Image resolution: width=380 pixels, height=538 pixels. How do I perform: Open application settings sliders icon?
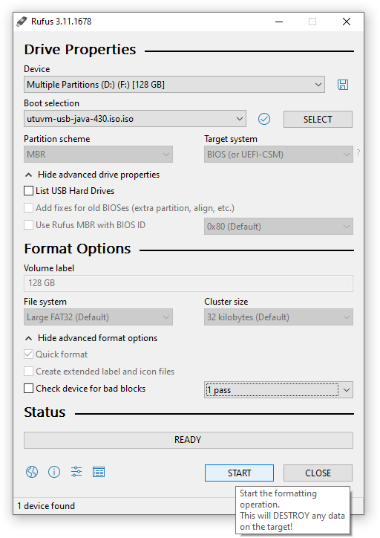(76, 472)
